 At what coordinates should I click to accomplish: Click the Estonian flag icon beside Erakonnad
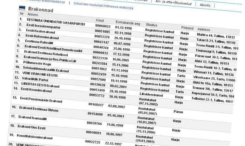pos(22,8)
